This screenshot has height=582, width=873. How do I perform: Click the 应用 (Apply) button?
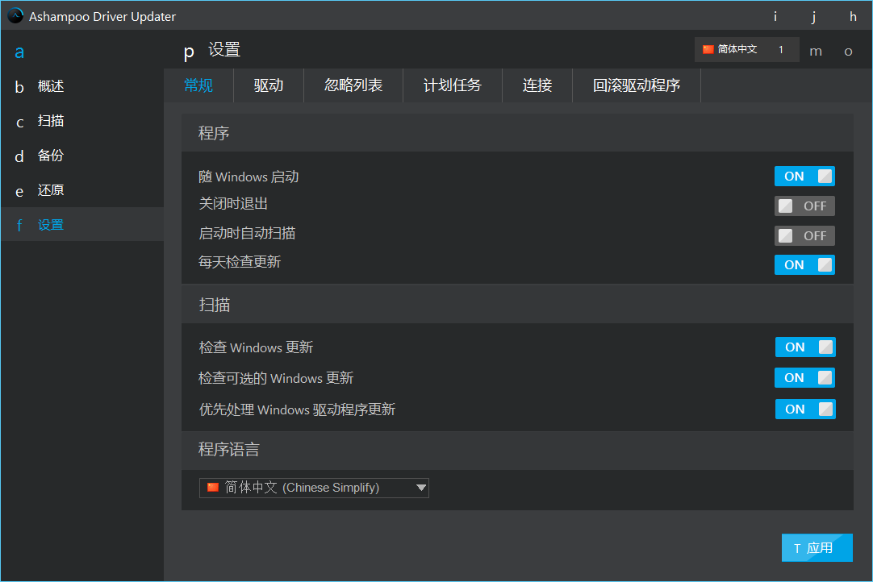point(817,547)
